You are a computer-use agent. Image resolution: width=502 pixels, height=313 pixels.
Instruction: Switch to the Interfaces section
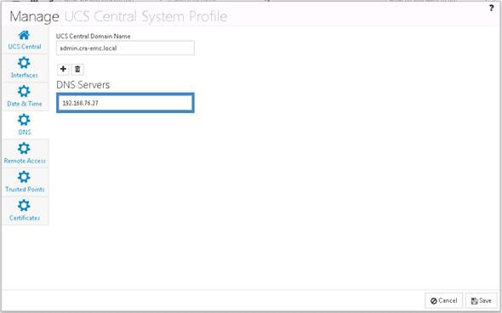25,68
